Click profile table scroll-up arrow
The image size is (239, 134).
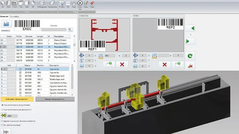click(x=74, y=36)
